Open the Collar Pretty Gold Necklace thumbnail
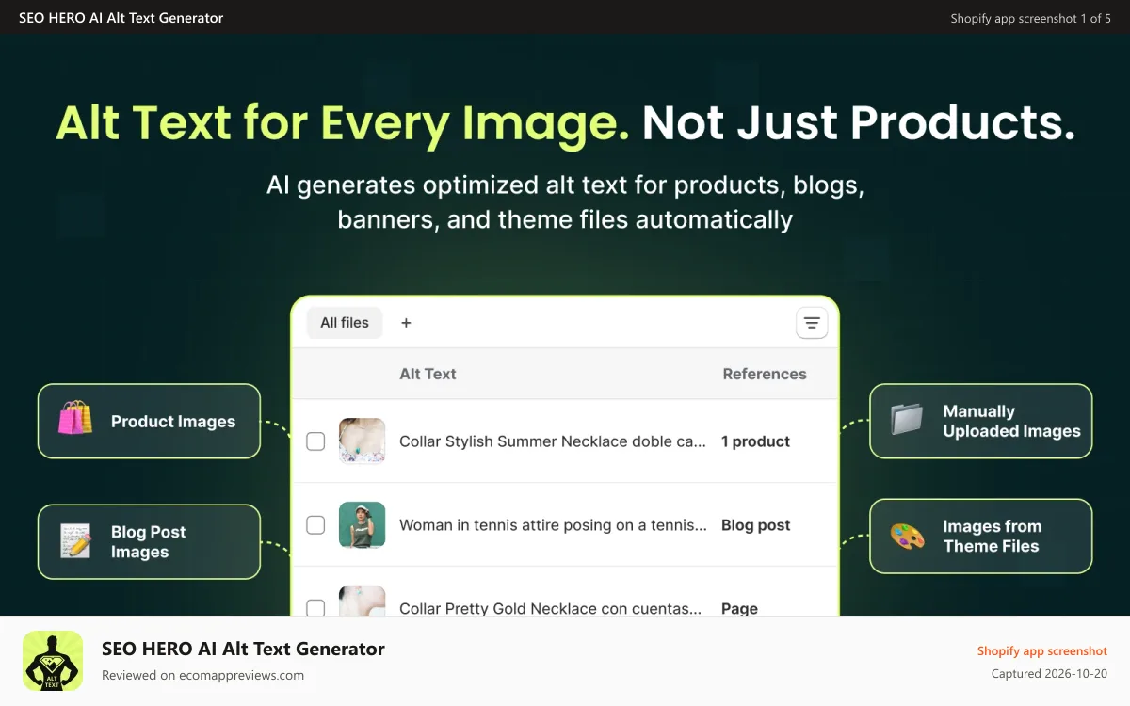This screenshot has width=1130, height=706. (x=363, y=601)
